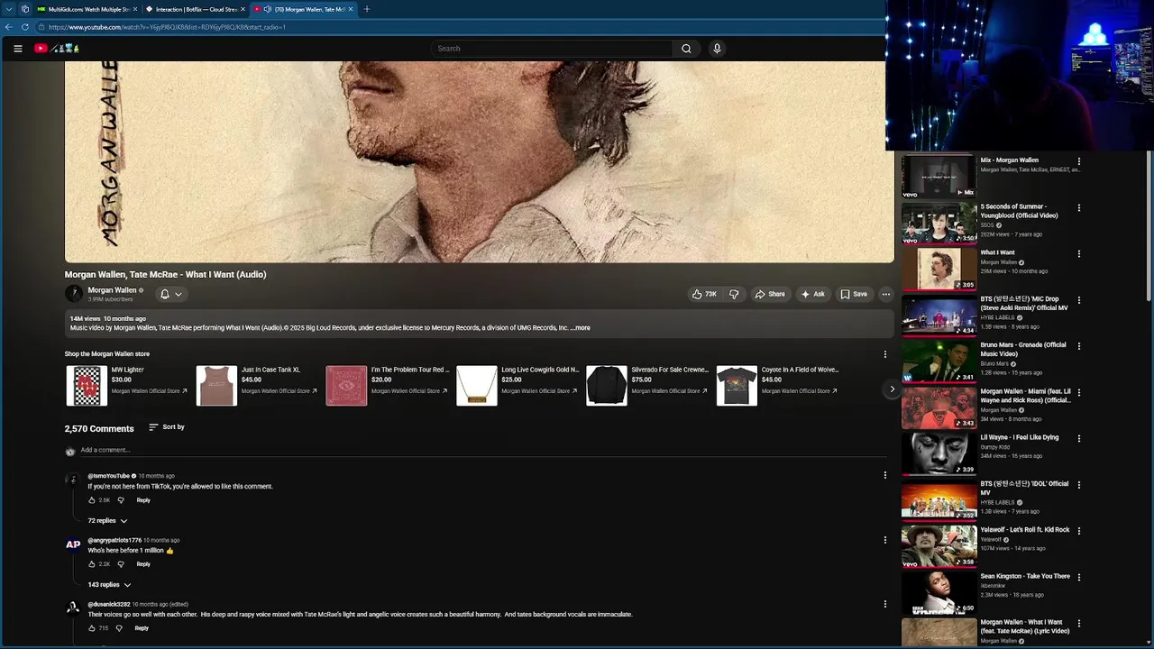Reply to the @dusanick3282 comment
Viewport: 1154px width, 649px height.
[142, 628]
